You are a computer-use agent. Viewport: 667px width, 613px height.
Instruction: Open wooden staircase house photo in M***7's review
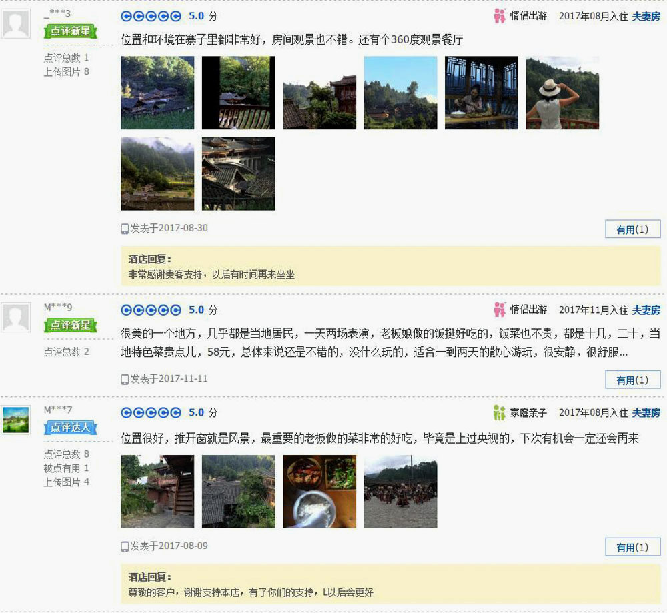[x=157, y=492]
